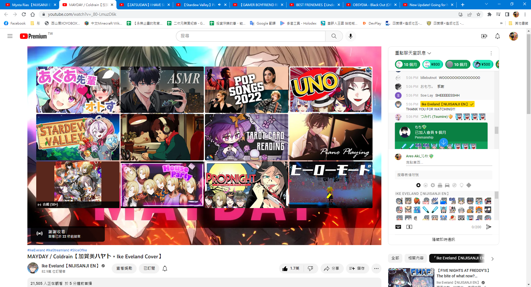The width and height of the screenshot is (531, 287).
Task: Toggle the 已訂閱 subscribed button
Action: click(149, 268)
